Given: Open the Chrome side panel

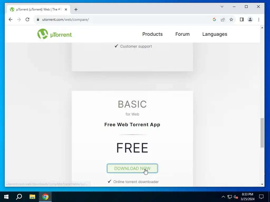Looking at the screenshot, I should [242, 19].
